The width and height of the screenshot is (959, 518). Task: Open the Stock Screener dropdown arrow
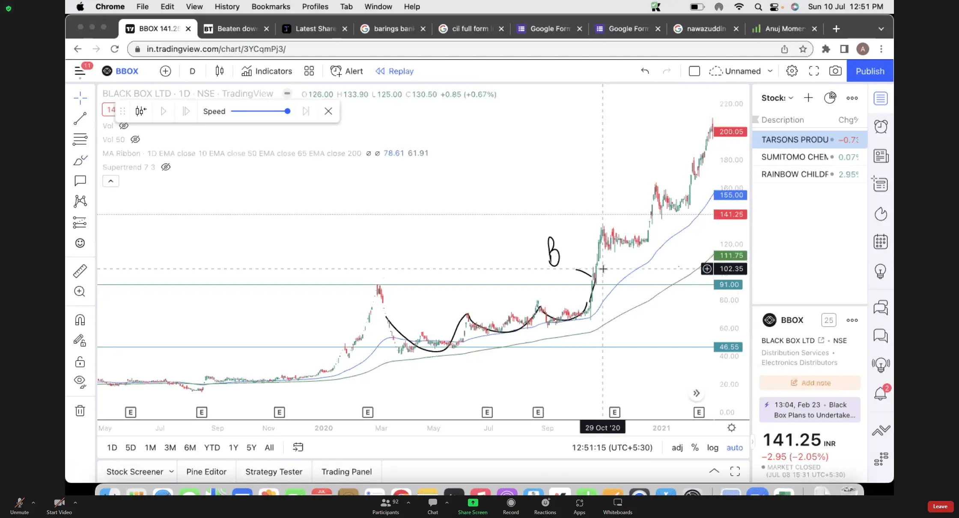point(171,471)
